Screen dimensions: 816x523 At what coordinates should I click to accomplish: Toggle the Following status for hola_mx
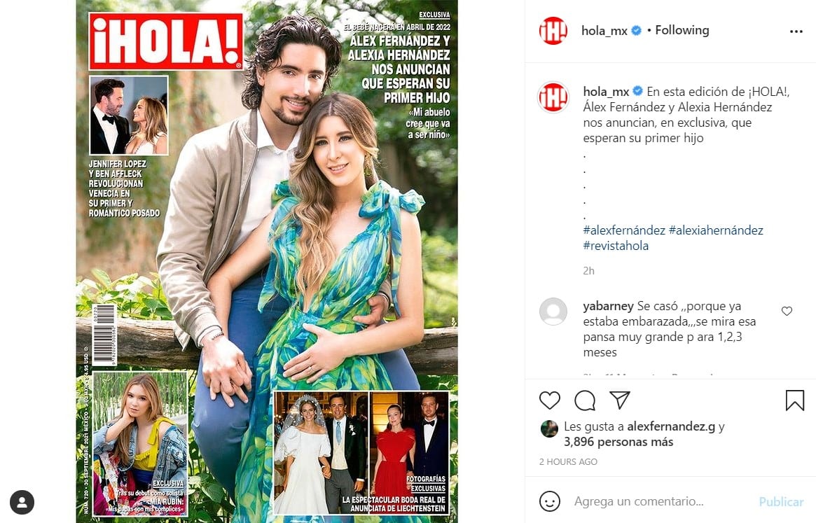[x=682, y=30]
